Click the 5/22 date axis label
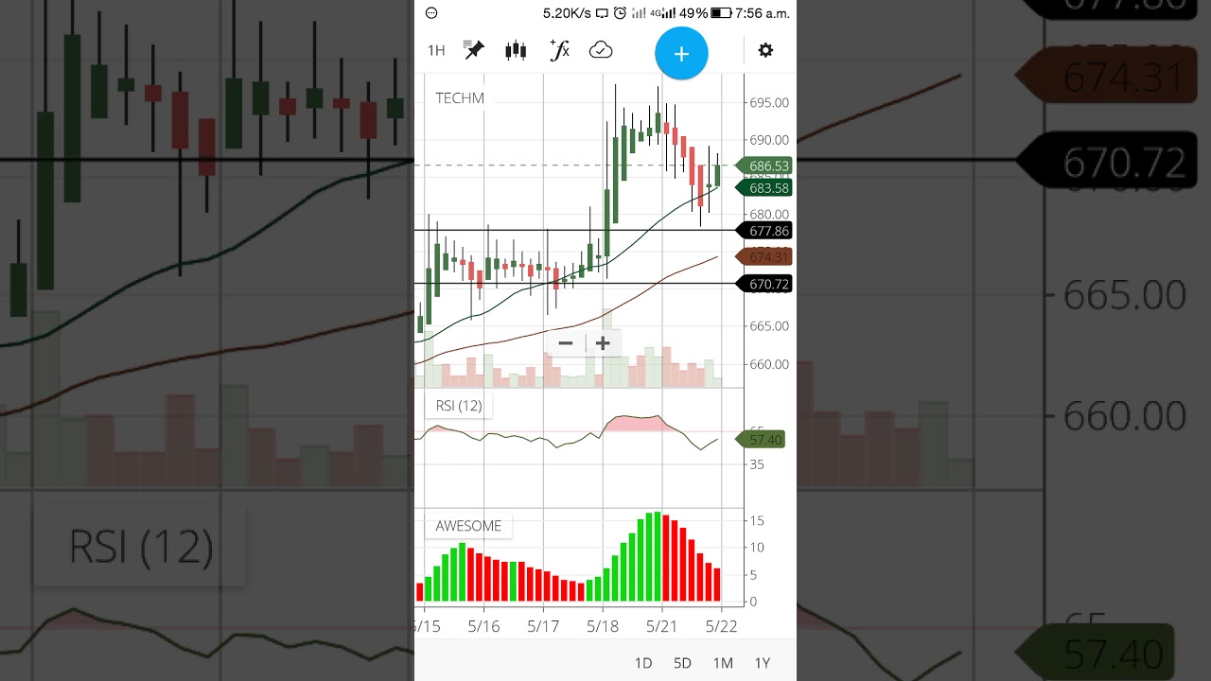Viewport: 1211px width, 681px height. (x=721, y=626)
